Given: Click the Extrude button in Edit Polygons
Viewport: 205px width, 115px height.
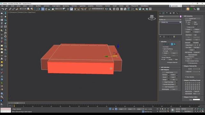Looking at the screenshot, I should point(165,75).
